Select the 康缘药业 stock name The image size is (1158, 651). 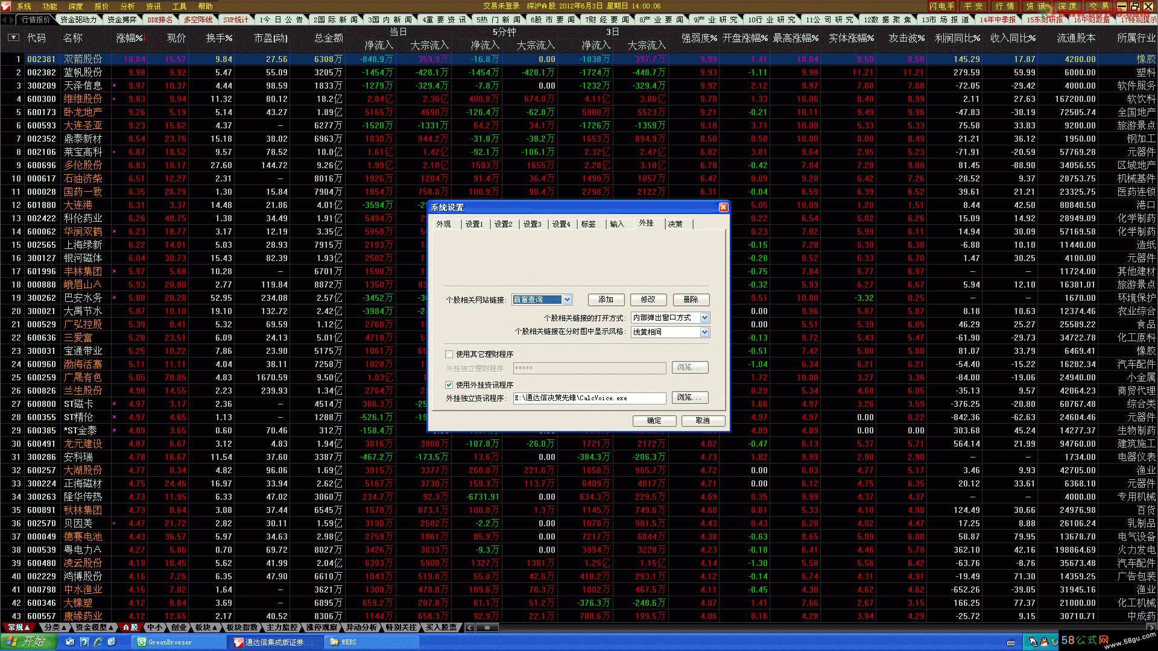83,616
